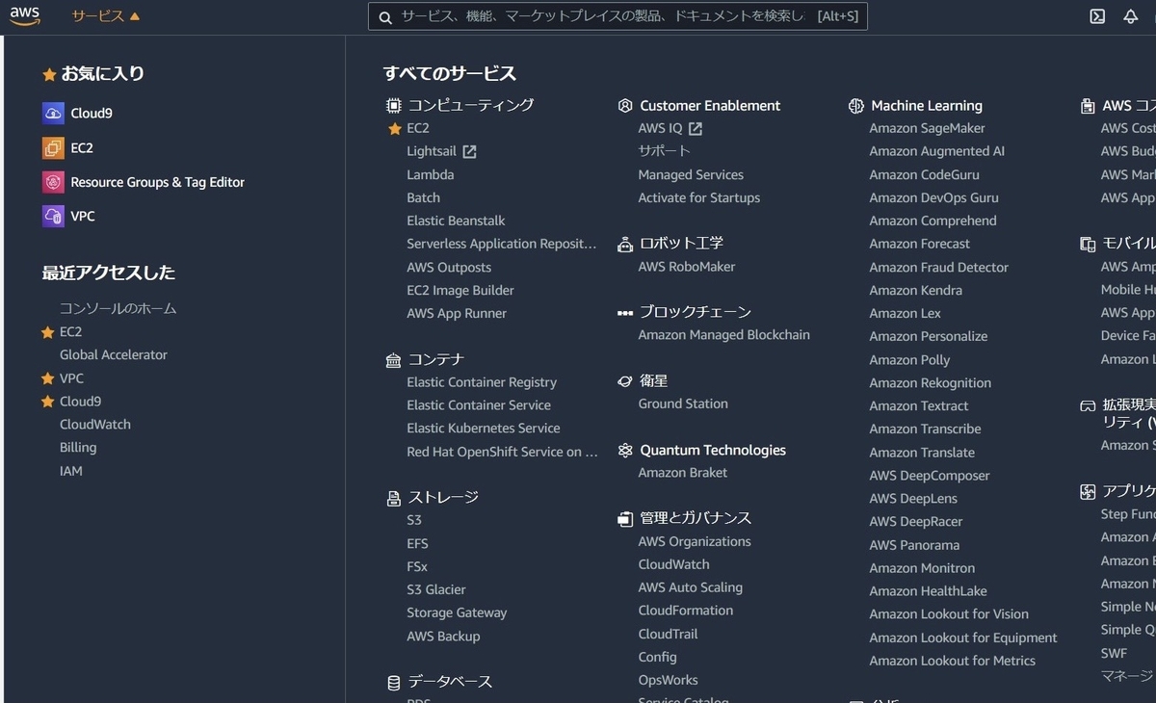Open Amazon SageMaker
Screen dimensions: 1156x703
[927, 128]
